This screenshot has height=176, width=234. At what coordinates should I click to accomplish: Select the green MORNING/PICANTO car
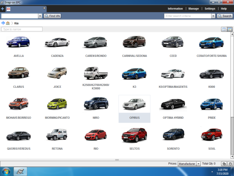pos(57,104)
